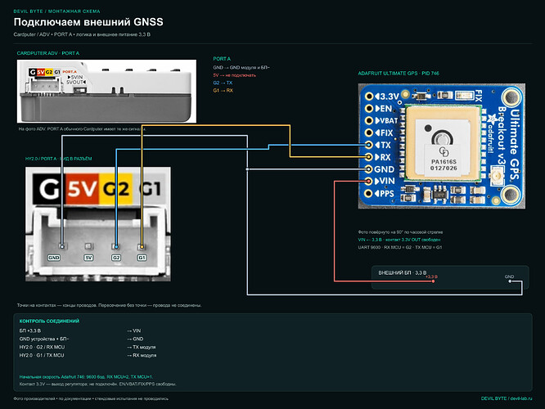The image size is (545, 409).
Task: Click the large black "G" label above the connector
Action: [x=49, y=189]
